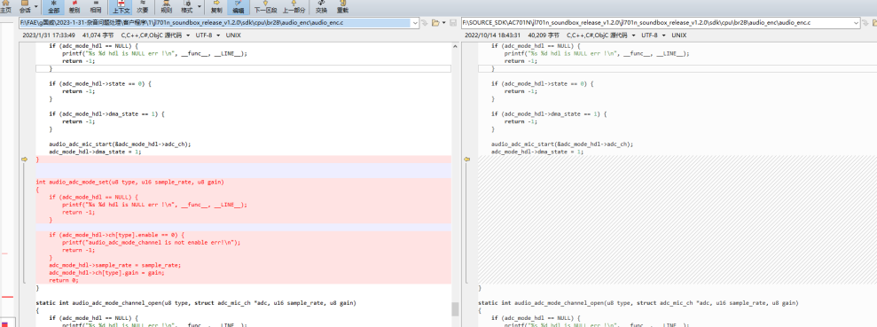Toggle the 相同 same-lines filter
The height and width of the screenshot is (327, 877).
[x=96, y=7]
